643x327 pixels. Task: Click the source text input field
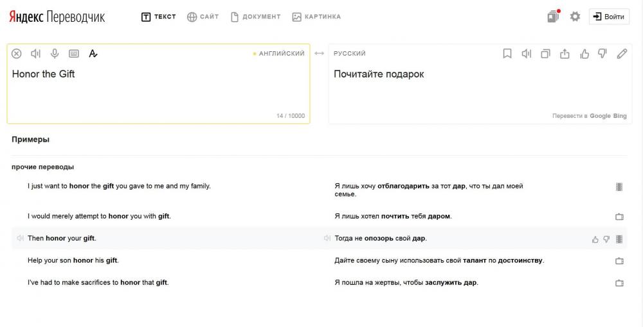tap(158, 90)
